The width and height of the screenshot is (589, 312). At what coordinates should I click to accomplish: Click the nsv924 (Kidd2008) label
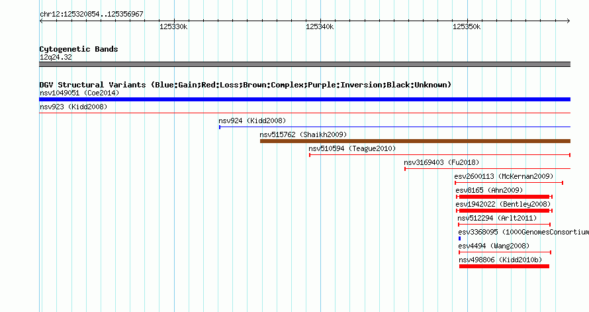pos(252,121)
